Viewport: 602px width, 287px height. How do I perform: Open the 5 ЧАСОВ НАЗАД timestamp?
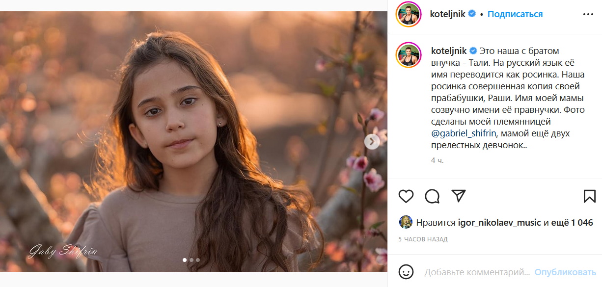click(x=423, y=239)
